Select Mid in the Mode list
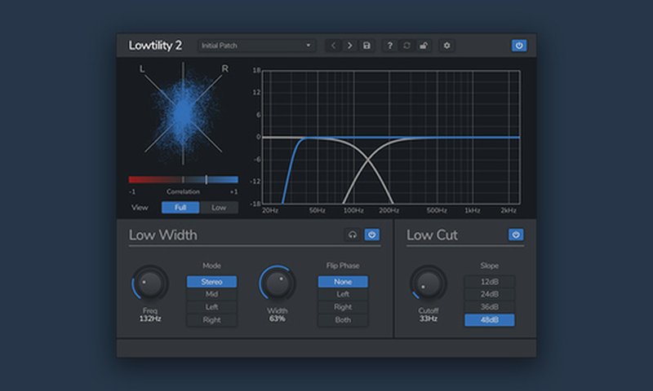Screen dimensions: 653x391 211,295
